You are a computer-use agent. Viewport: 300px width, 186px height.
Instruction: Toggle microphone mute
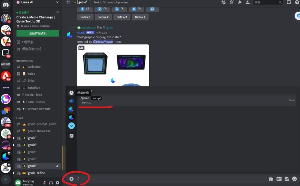coord(44,183)
